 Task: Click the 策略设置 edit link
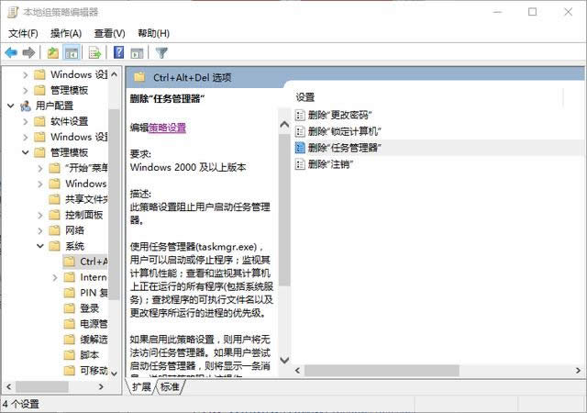click(167, 128)
